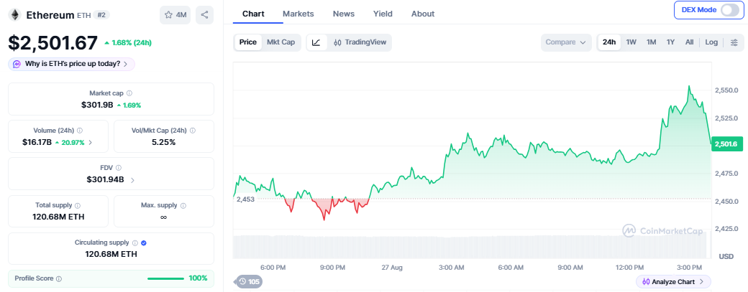748x292 pixels.
Task: Click the $2,501.67 price text
Action: pos(53,43)
